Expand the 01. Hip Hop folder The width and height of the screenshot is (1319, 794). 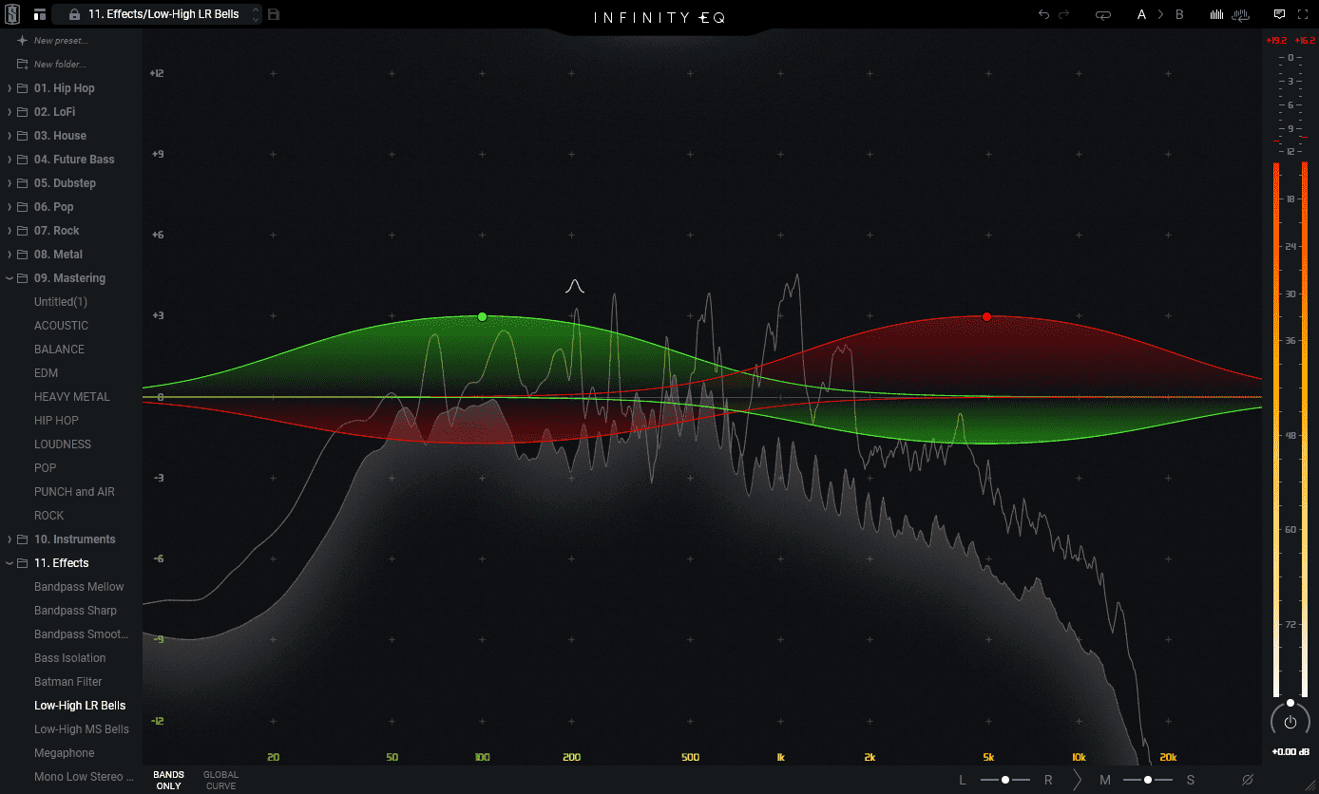10,88
